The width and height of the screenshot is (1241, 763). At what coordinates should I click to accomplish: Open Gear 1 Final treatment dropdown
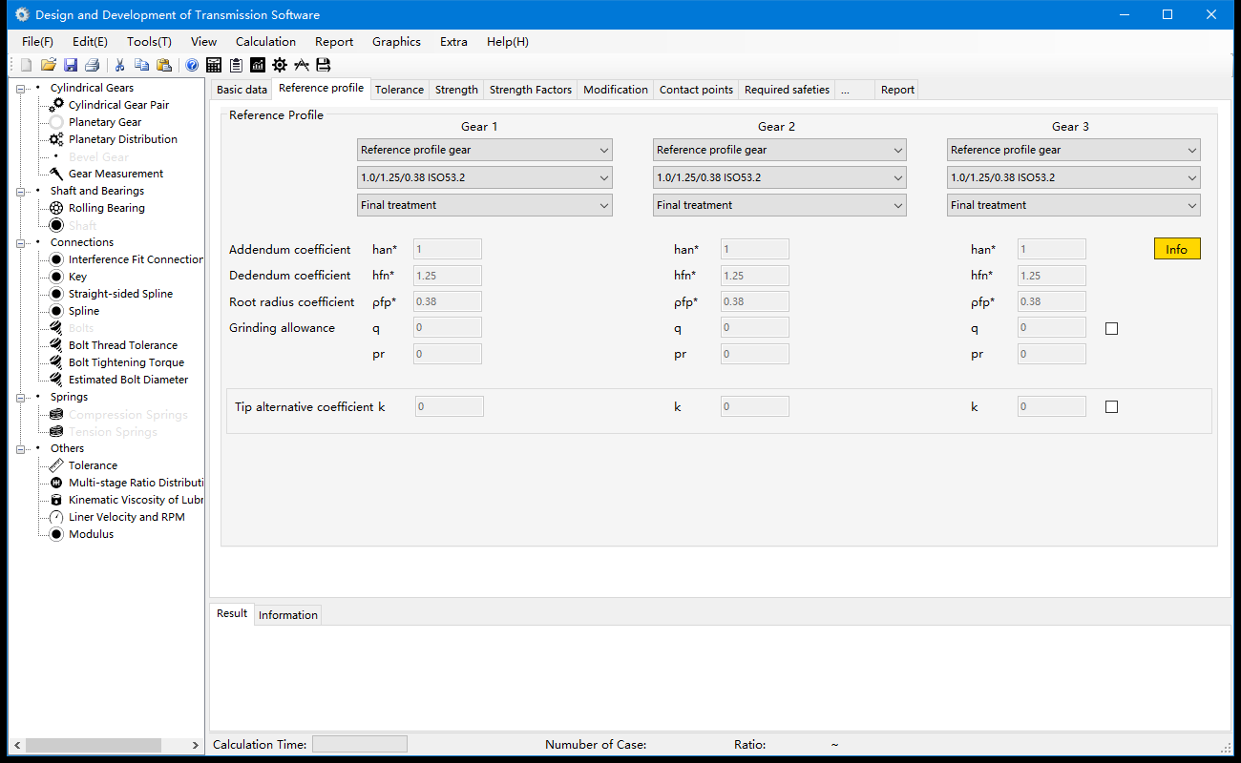tap(485, 205)
